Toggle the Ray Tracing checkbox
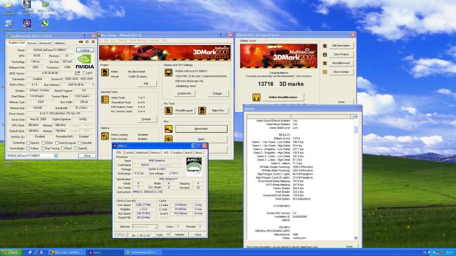 point(43,148)
